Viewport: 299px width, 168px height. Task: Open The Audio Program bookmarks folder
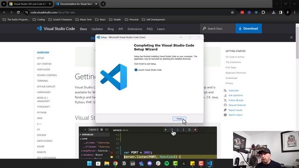tap(16, 20)
